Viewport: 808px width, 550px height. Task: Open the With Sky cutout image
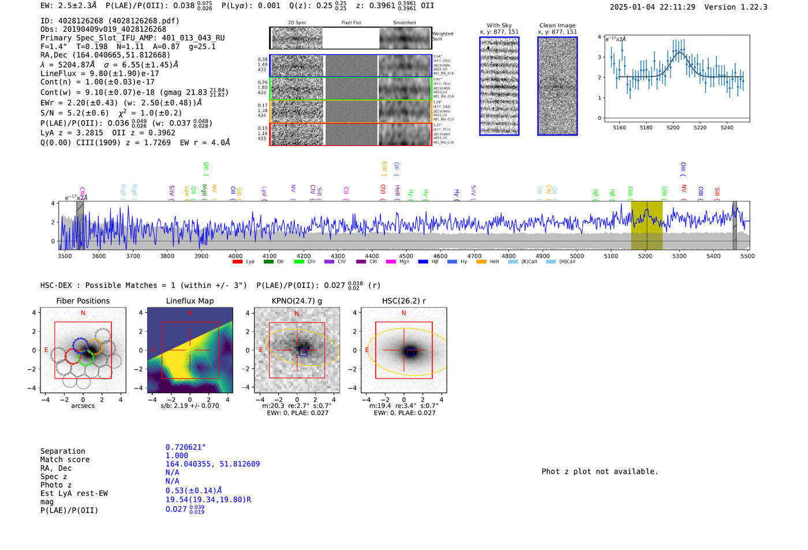pyautogui.click(x=499, y=86)
